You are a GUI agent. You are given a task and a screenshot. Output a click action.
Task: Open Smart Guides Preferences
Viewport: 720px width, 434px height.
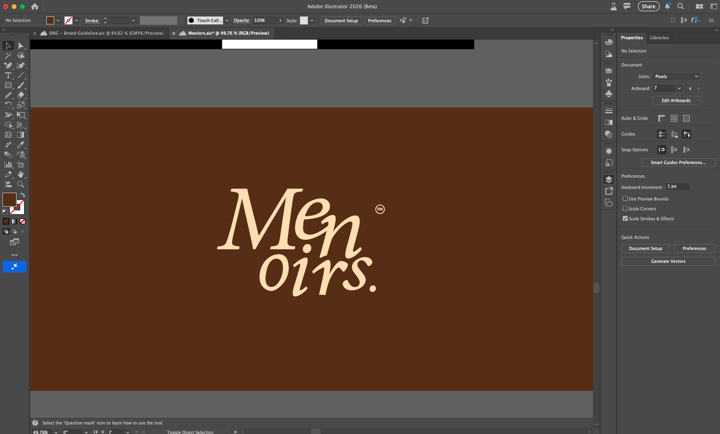678,162
